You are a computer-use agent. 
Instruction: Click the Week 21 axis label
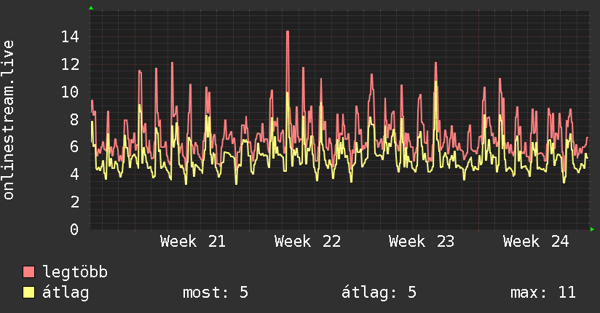pyautogui.click(x=193, y=242)
